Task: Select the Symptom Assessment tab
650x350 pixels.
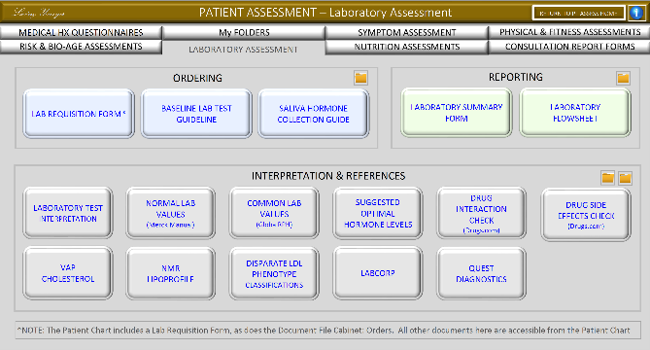Action: (x=407, y=33)
